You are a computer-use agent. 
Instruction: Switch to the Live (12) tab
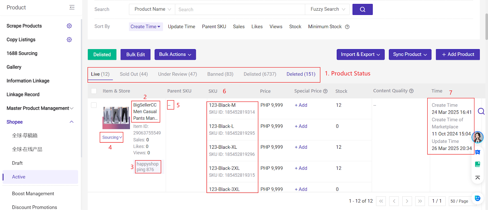click(100, 74)
